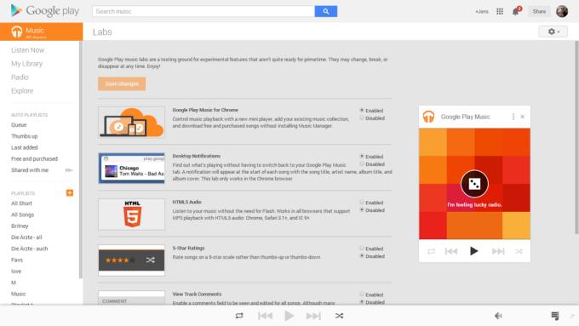Add a new playlist with plus icon
Screen dimensions: 579x326
pyautogui.click(x=70, y=192)
